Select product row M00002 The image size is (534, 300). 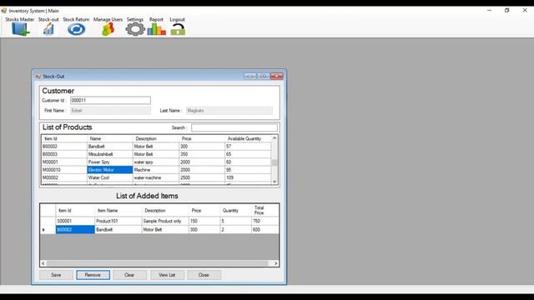point(156,177)
